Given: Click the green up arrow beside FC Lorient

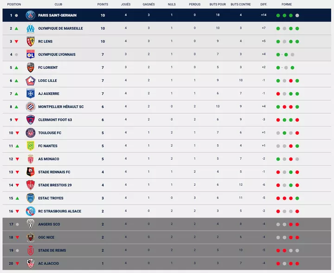Looking at the screenshot, I should [17, 68].
